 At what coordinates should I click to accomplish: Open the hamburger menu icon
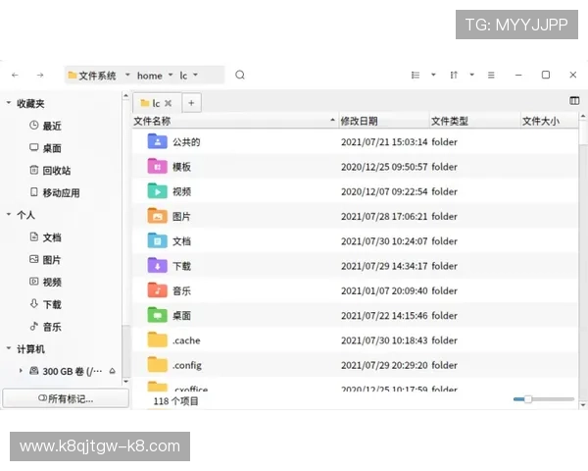(491, 76)
